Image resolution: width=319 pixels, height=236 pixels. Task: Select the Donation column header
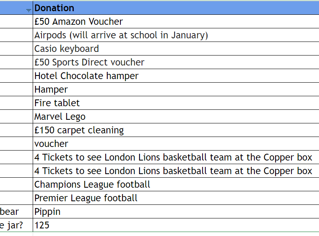point(175,8)
